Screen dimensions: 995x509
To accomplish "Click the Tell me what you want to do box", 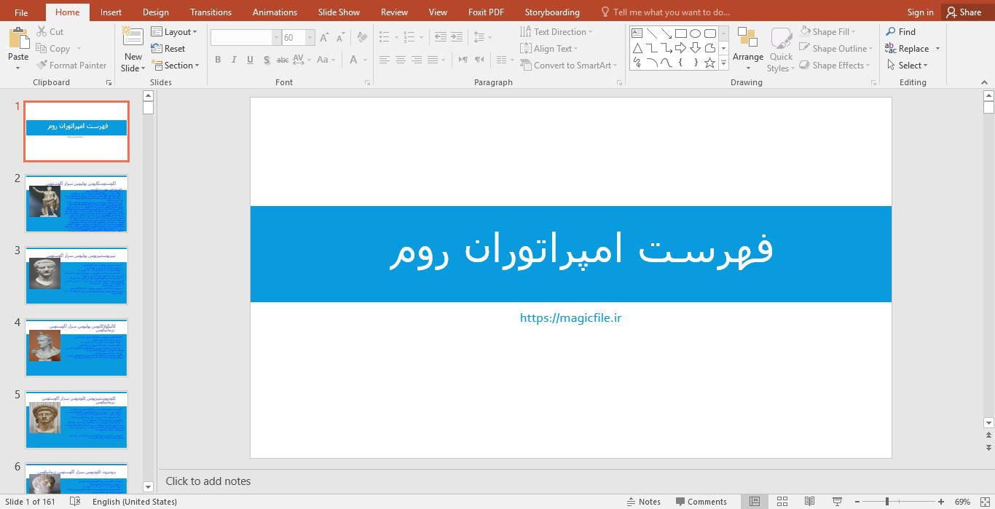I will [664, 12].
